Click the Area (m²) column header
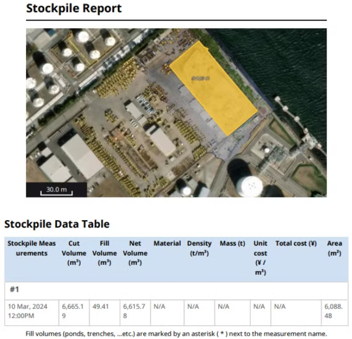 pyautogui.click(x=335, y=248)
